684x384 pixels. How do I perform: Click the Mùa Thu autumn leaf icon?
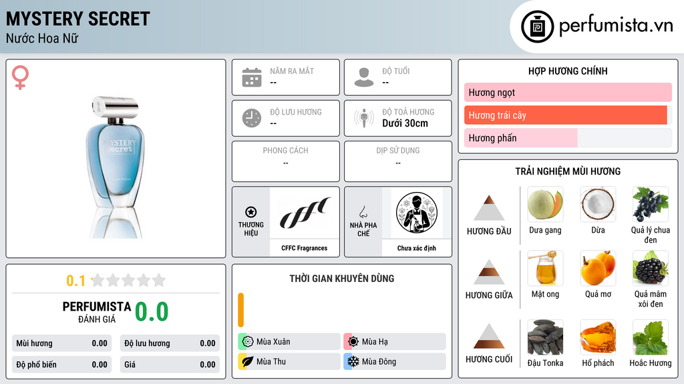coord(248,361)
